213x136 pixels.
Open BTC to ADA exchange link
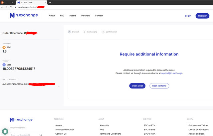pos(149,134)
